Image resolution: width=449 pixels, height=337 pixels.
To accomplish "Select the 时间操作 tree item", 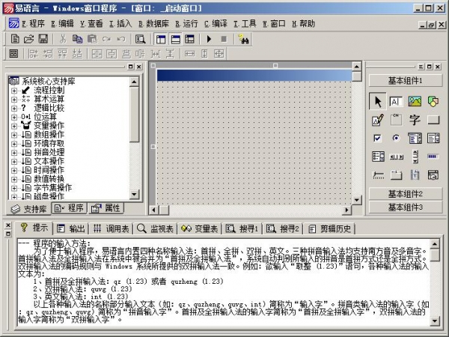I will coord(49,170).
